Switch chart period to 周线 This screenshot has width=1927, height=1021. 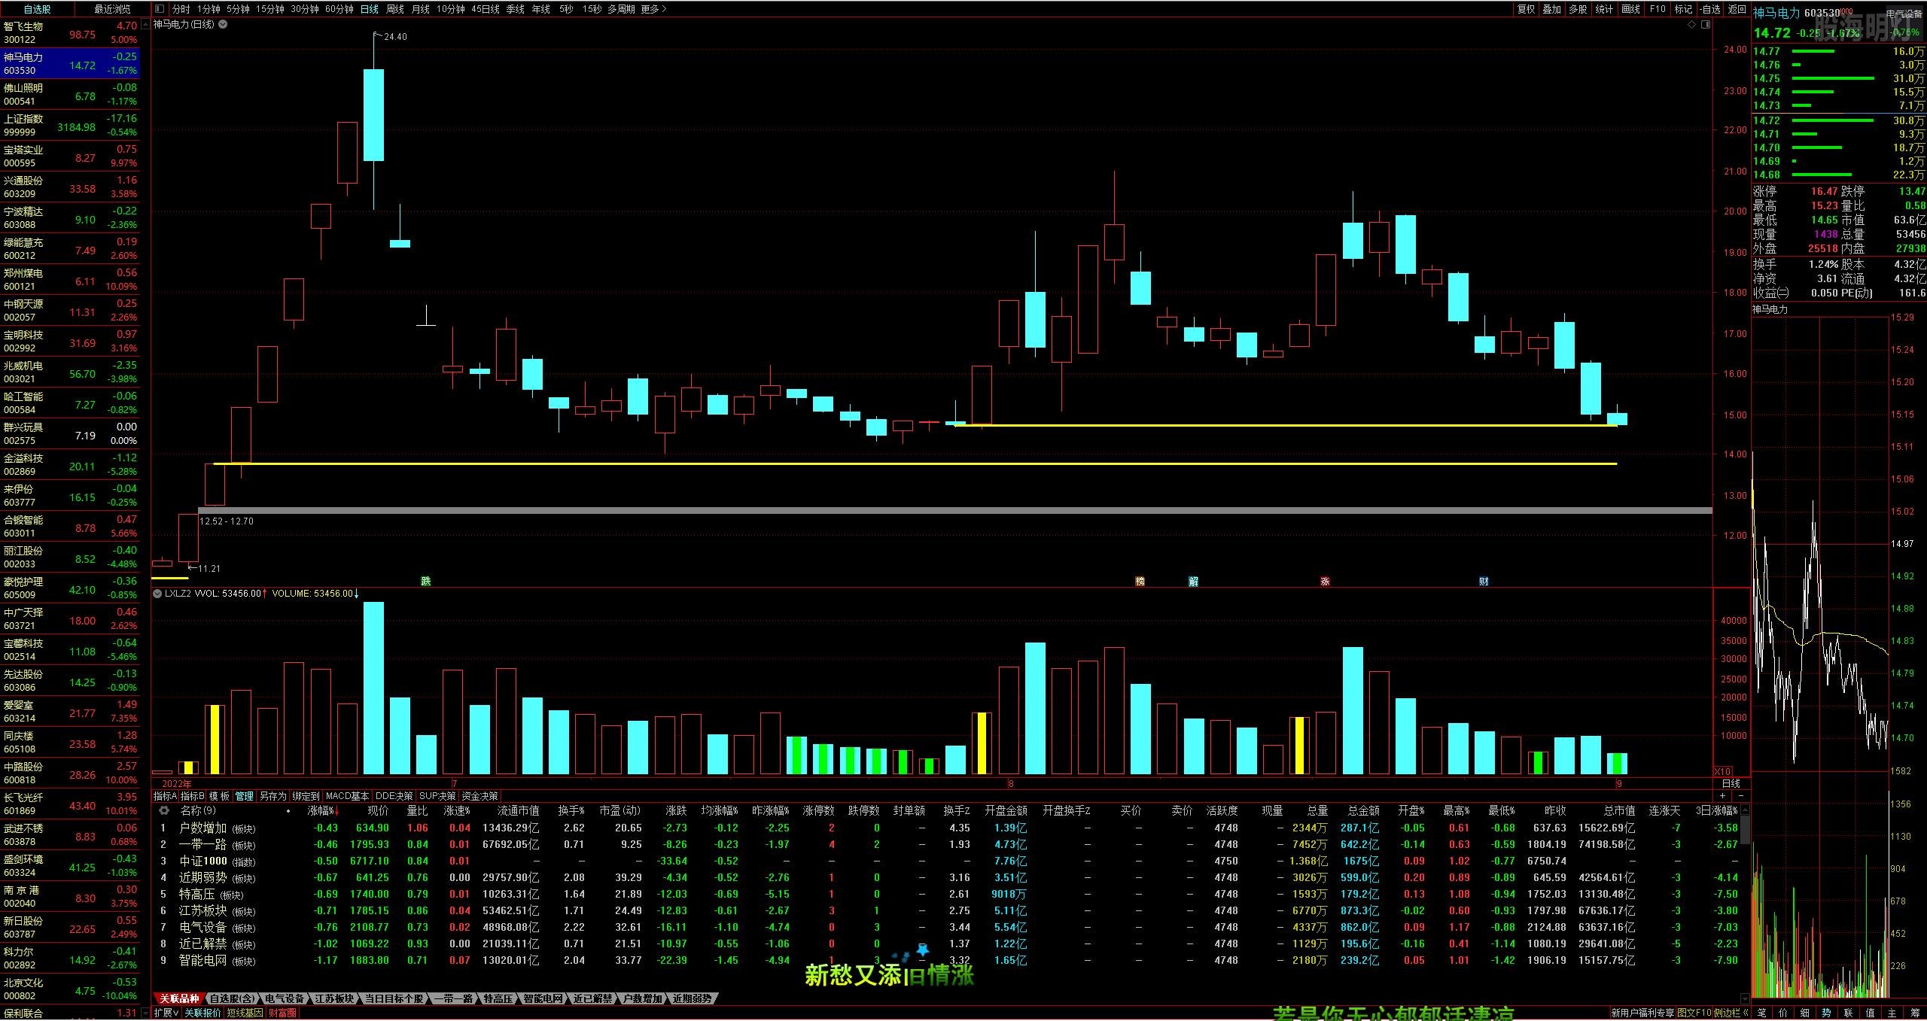click(395, 9)
